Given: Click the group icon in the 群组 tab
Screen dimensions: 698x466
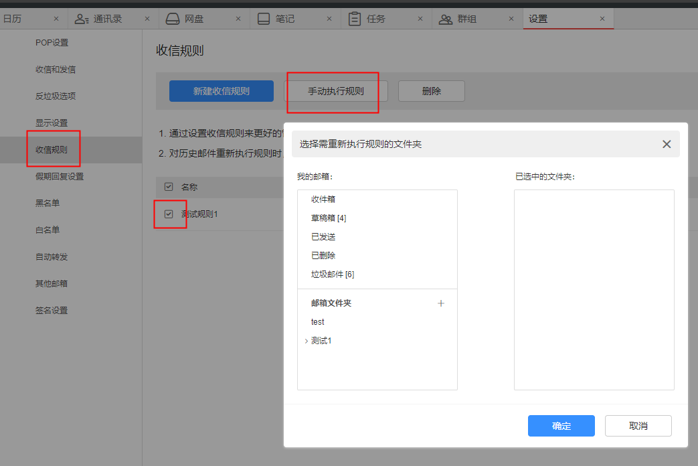Looking at the screenshot, I should point(446,19).
